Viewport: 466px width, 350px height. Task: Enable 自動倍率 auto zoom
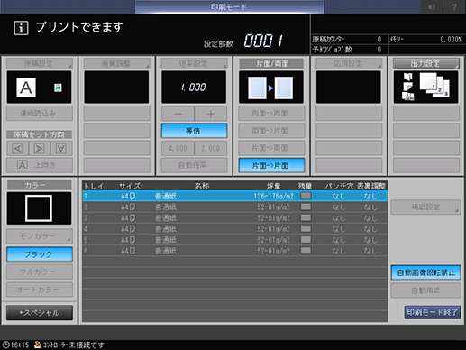194,165
